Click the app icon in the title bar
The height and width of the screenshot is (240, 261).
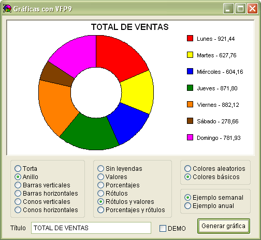pyautogui.click(x=7, y=8)
